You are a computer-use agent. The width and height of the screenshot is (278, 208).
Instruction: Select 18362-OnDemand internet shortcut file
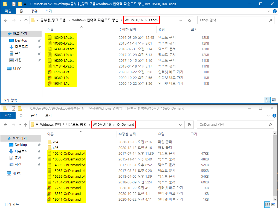click(x=67, y=194)
